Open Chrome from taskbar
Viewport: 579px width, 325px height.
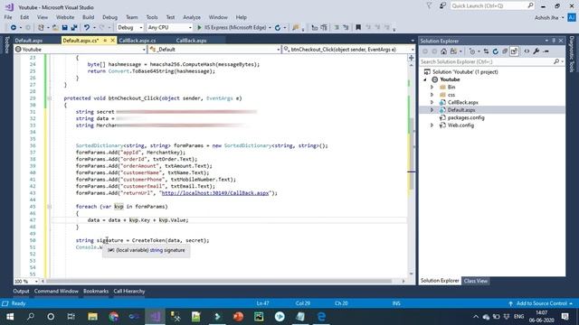click(114, 317)
